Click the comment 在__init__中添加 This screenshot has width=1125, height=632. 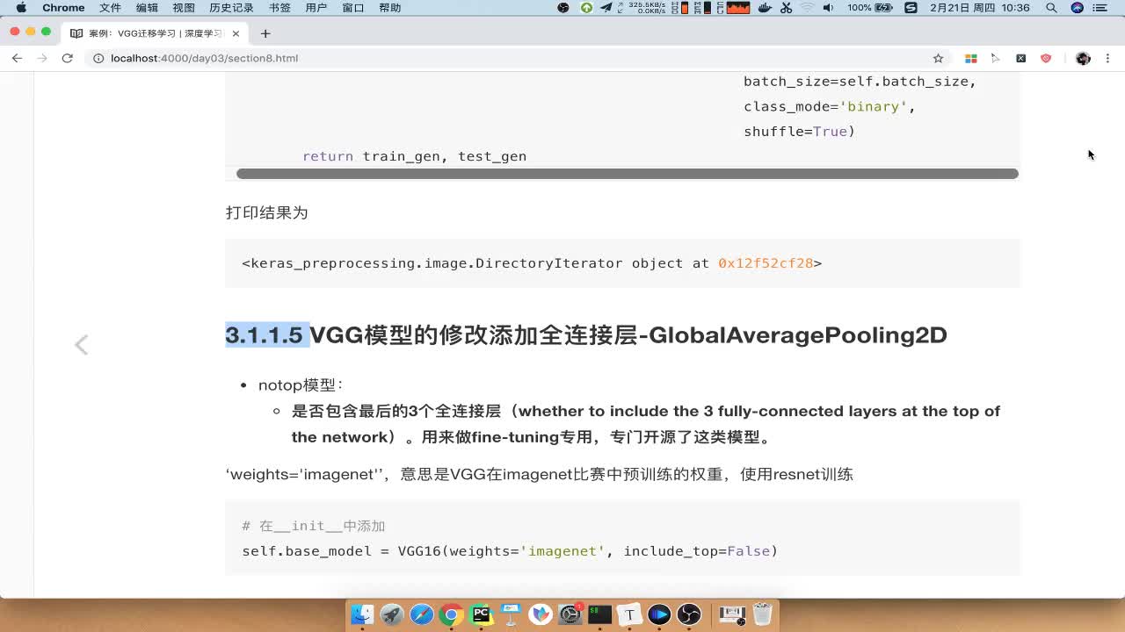pyautogui.click(x=314, y=526)
